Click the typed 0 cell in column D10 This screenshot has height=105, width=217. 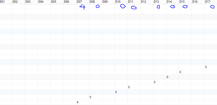[x=121, y=92]
